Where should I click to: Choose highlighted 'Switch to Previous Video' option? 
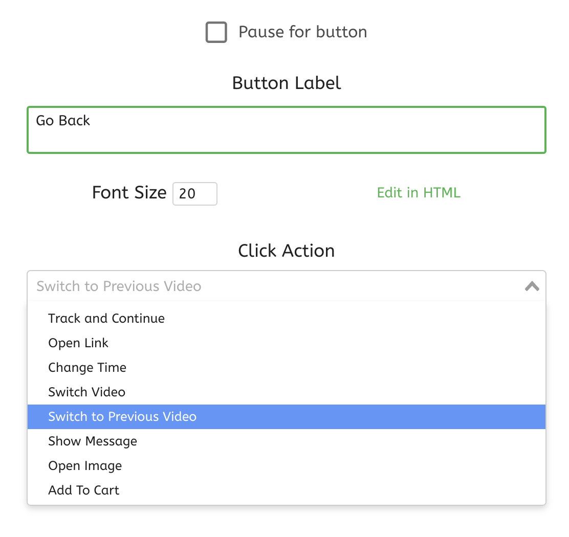[122, 417]
